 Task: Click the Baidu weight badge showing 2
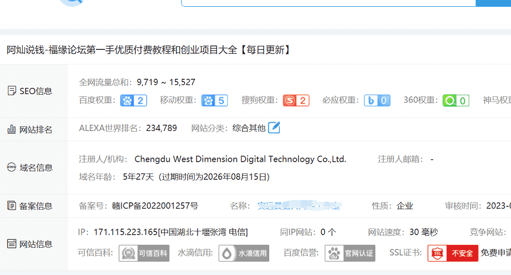(133, 100)
